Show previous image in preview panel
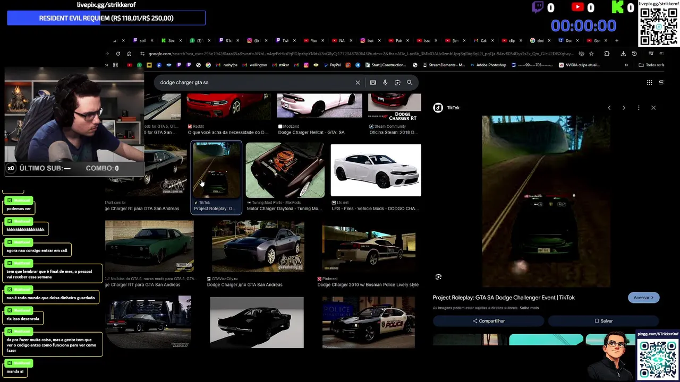The height and width of the screenshot is (382, 680). [x=609, y=108]
